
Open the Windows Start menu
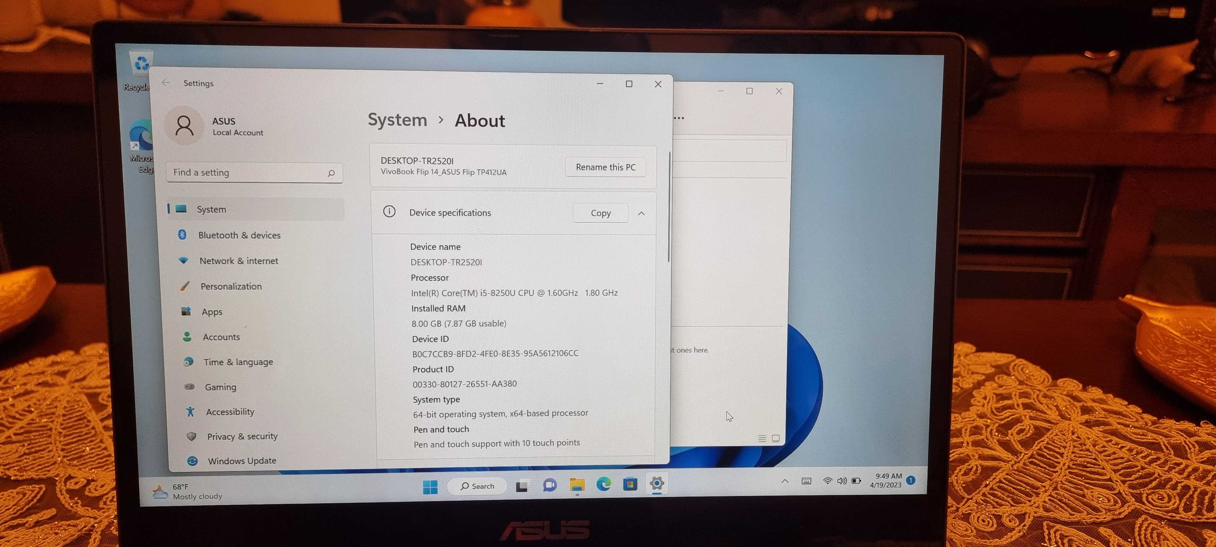tap(430, 486)
